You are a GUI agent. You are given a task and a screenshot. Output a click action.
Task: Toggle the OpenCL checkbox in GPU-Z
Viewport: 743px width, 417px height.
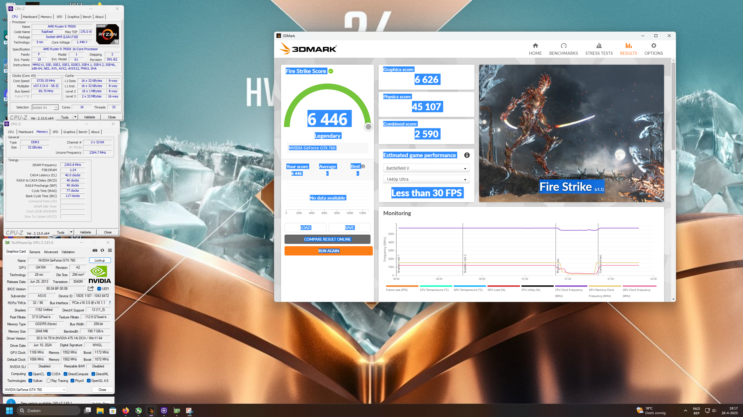click(30, 374)
